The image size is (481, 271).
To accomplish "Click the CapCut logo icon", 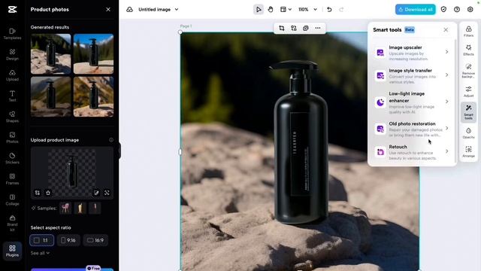I will (12, 10).
